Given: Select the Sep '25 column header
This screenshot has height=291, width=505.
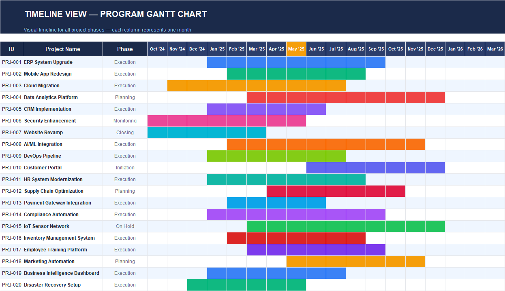Looking at the screenshot, I should [376, 49].
